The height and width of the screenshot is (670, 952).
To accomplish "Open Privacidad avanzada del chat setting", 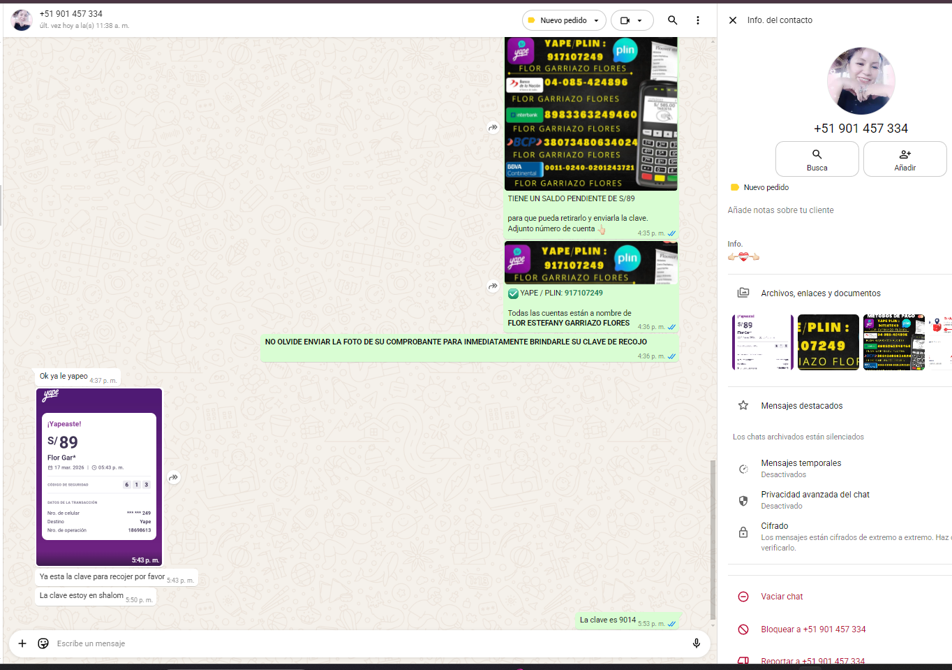I will pos(815,500).
